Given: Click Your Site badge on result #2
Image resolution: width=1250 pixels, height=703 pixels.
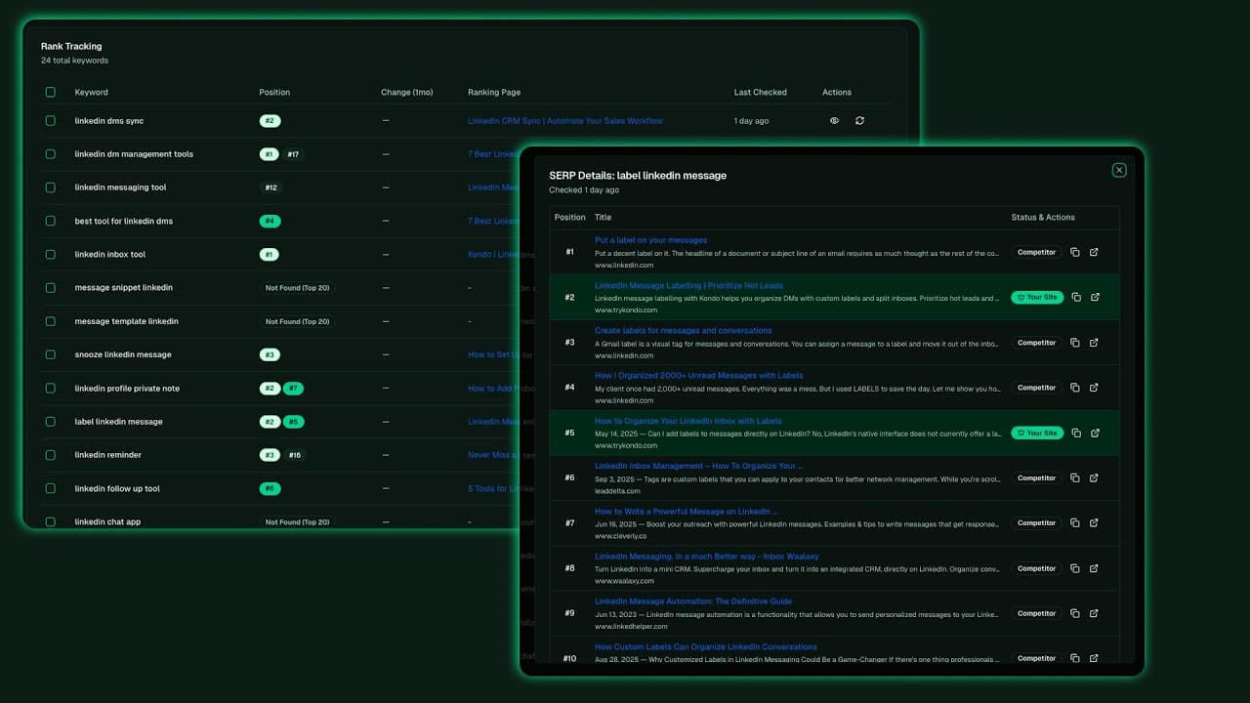Looking at the screenshot, I should pos(1037,297).
